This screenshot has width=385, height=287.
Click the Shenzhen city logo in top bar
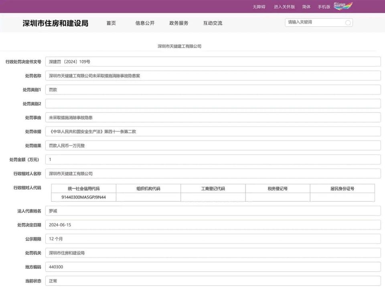click(x=343, y=6)
